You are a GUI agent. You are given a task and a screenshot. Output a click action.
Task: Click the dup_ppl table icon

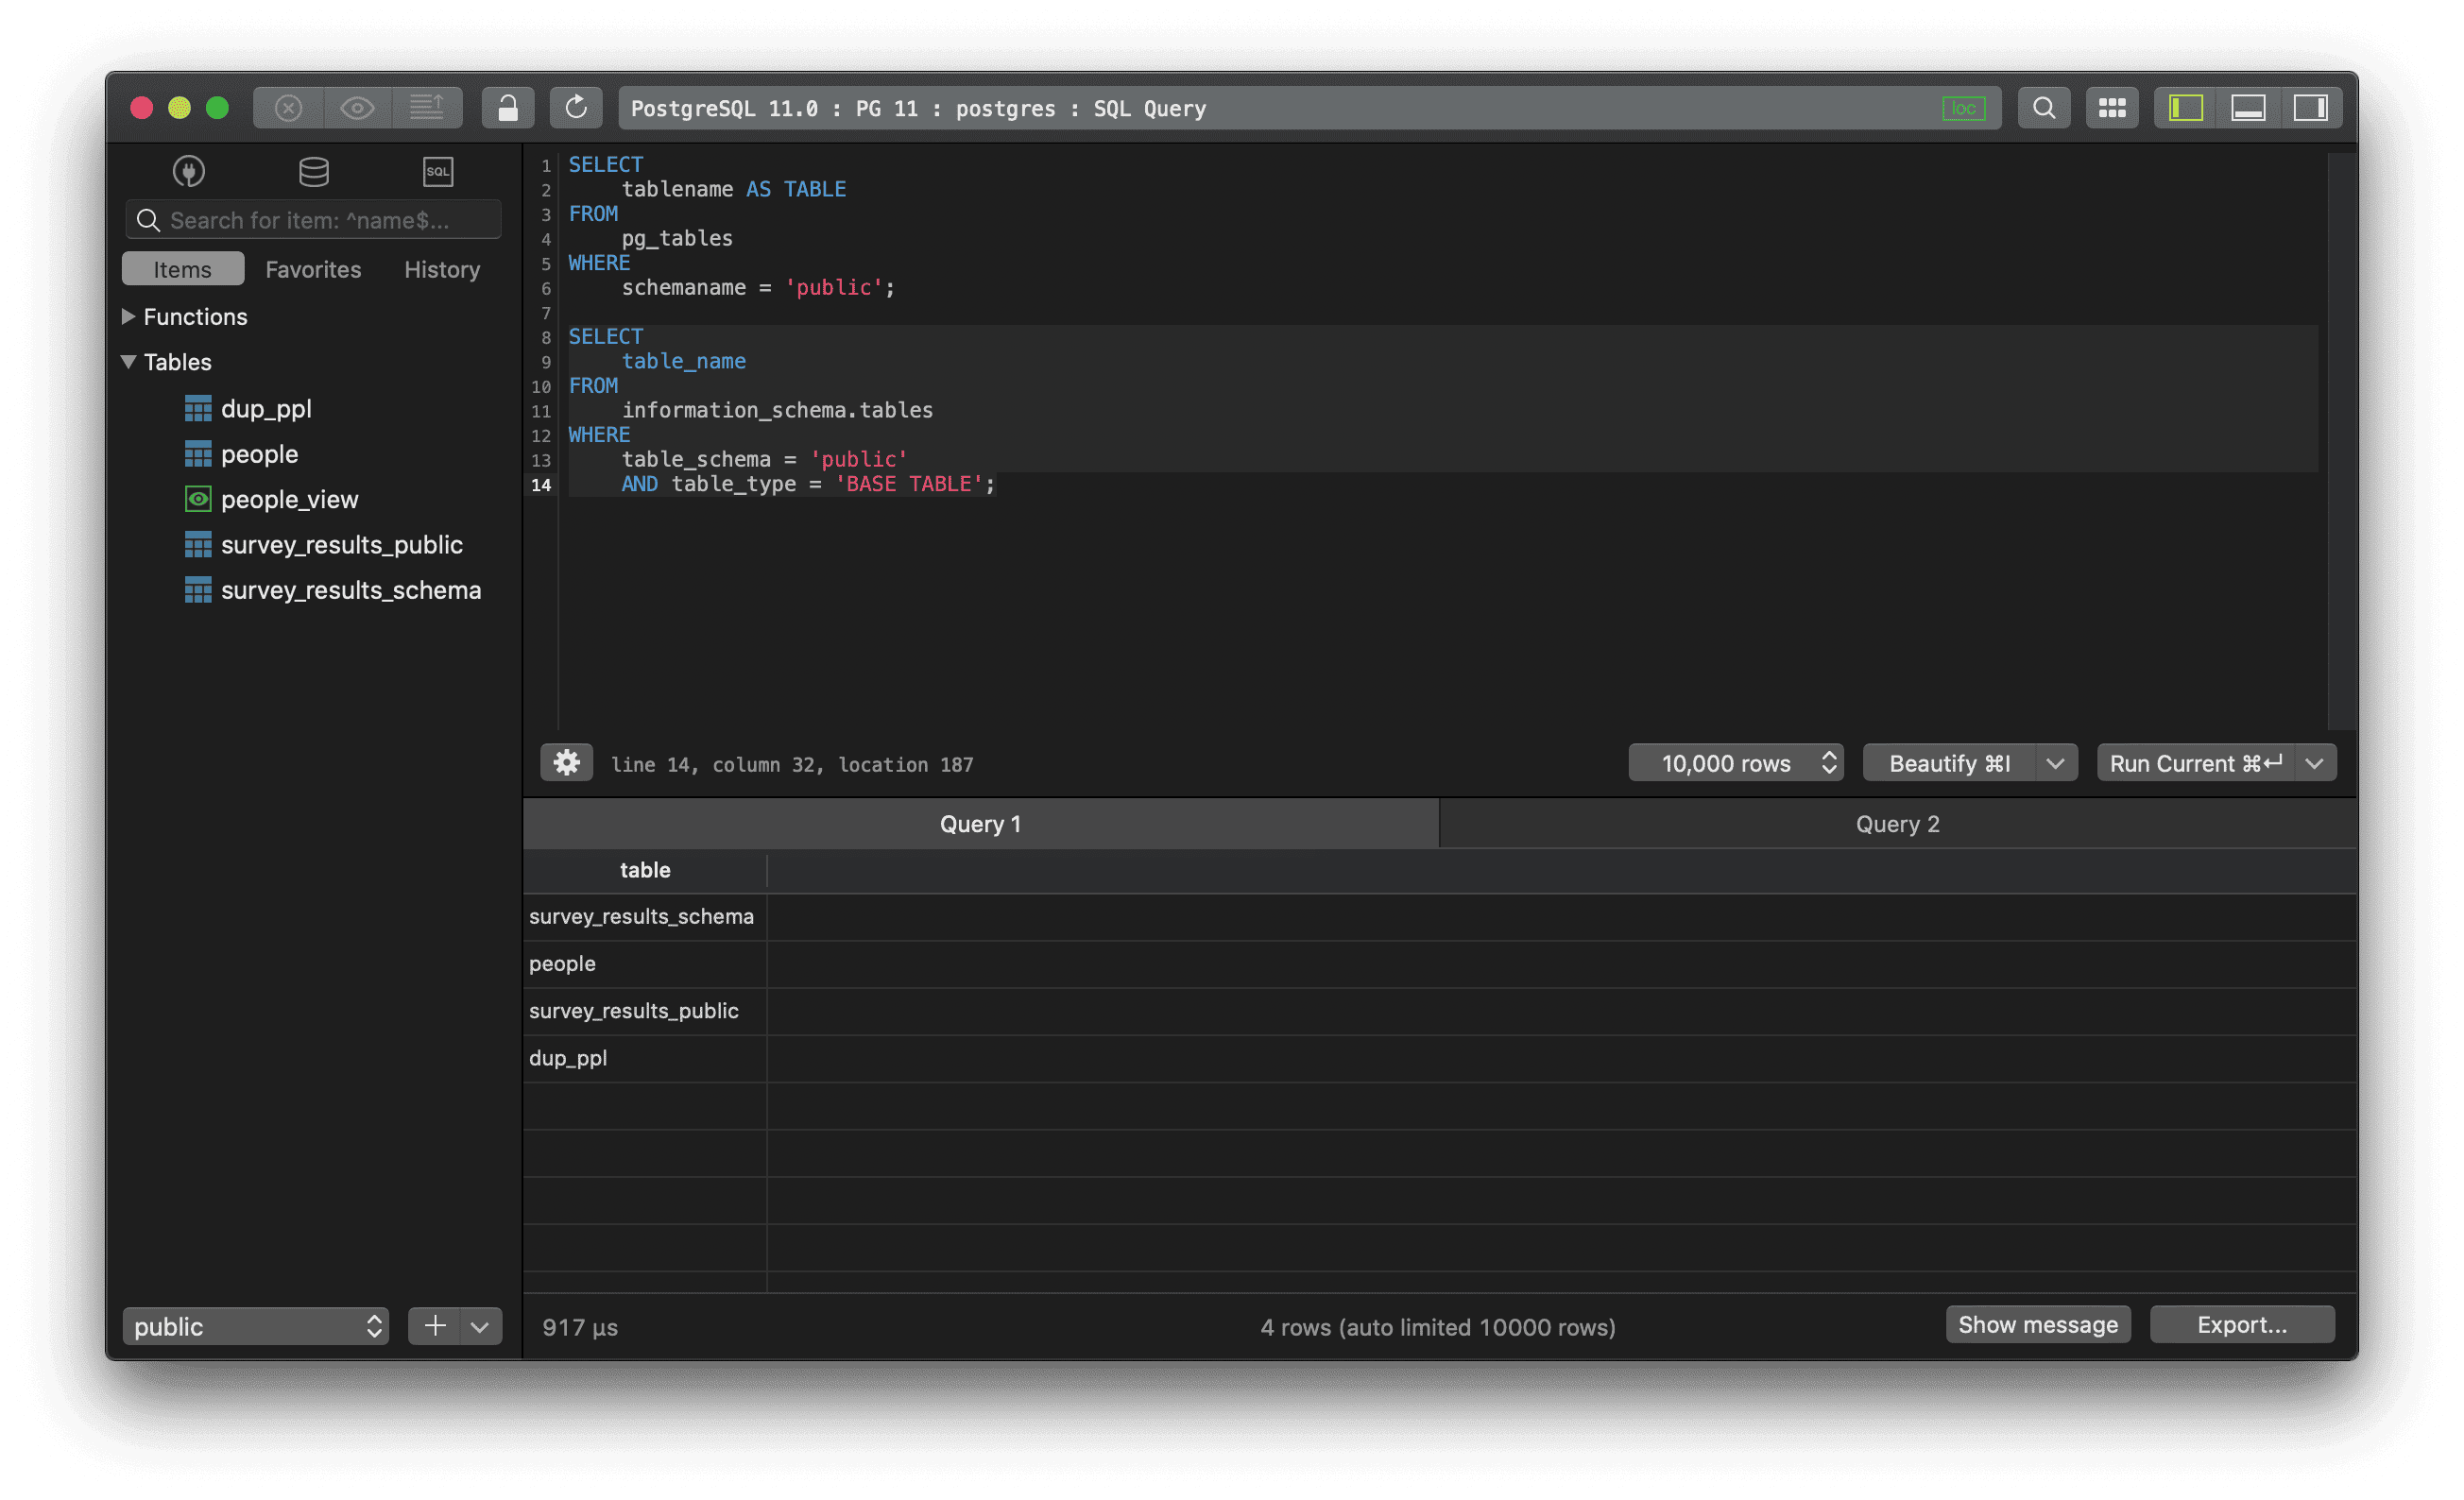coord(198,408)
